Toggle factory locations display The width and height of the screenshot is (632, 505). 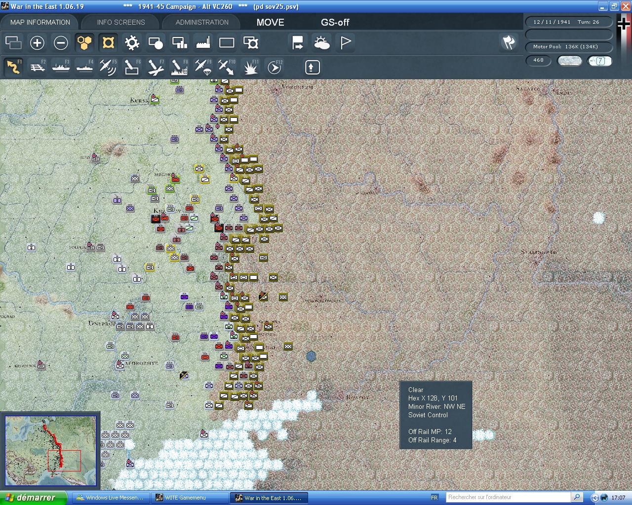pyautogui.click(x=202, y=43)
